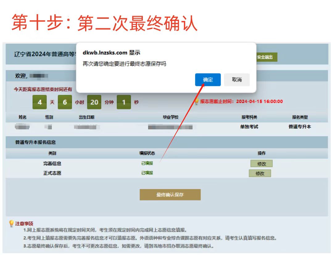Image resolution: width=332 pixels, height=255 pixels.
Task: Click the countdown minutes box showing 20
Action: point(94,102)
